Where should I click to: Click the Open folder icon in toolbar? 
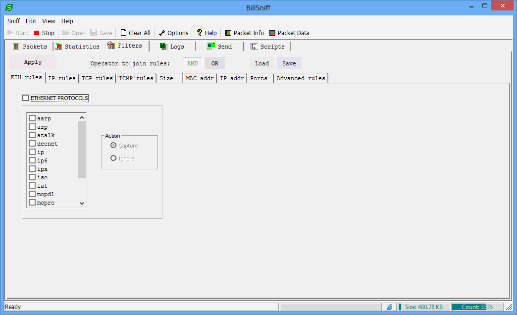pyautogui.click(x=65, y=32)
